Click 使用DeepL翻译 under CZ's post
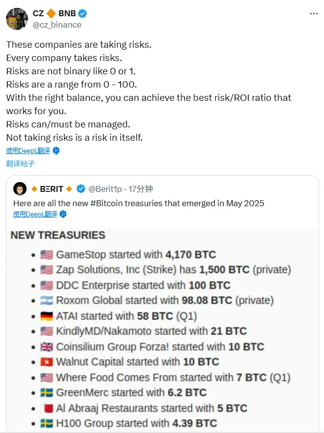Viewport: 324px width, 433px height. coord(29,151)
